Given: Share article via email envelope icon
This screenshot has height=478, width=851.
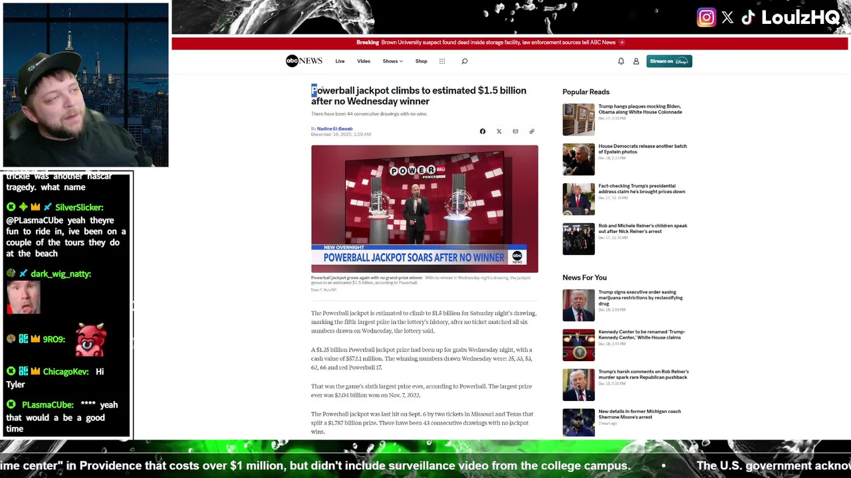Looking at the screenshot, I should 515,131.
